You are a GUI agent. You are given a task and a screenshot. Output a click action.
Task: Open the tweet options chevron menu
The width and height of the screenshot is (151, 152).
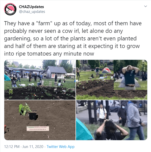point(146,6)
